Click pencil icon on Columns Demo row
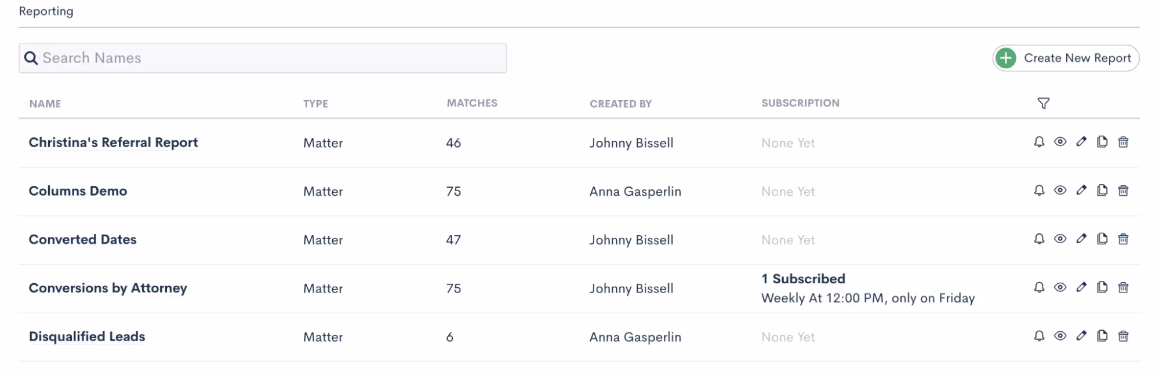 (x=1081, y=191)
